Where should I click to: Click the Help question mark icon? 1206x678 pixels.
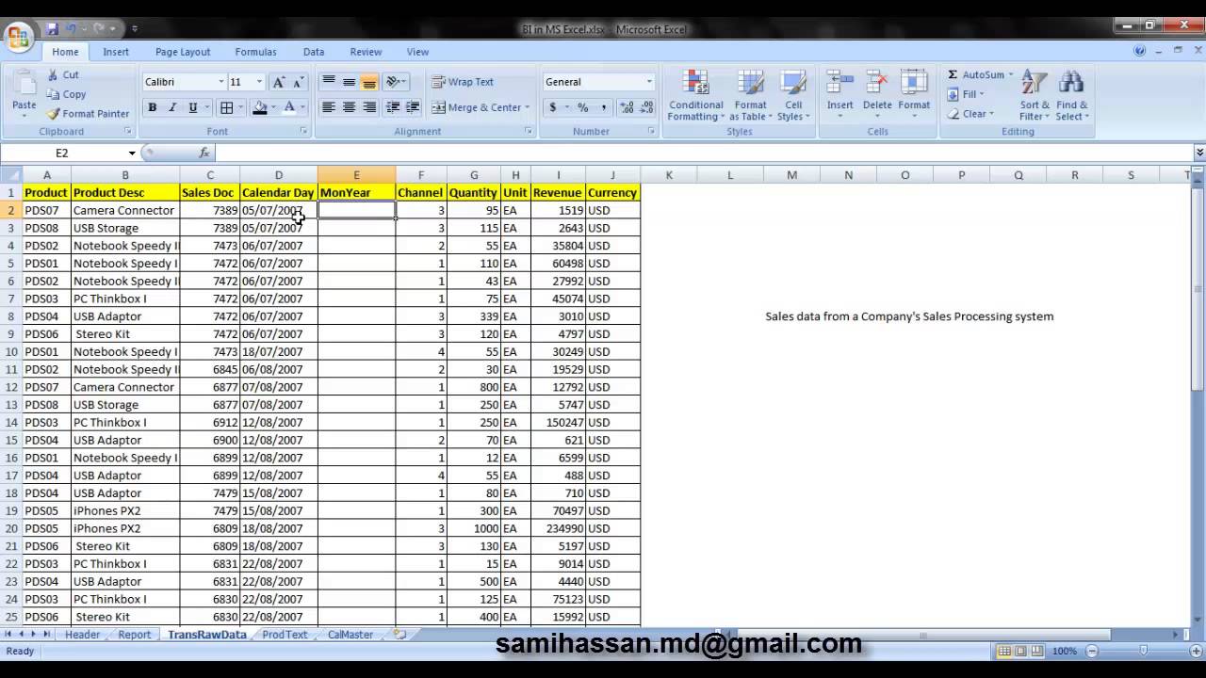1140,51
